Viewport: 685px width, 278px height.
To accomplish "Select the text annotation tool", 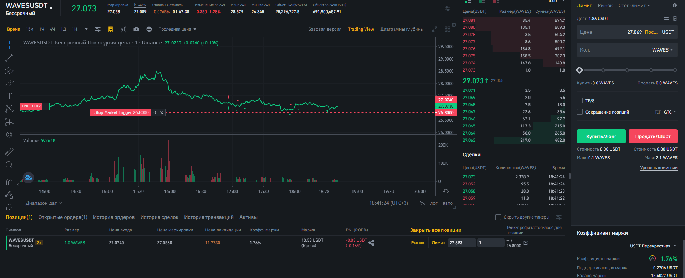I will pos(9,96).
